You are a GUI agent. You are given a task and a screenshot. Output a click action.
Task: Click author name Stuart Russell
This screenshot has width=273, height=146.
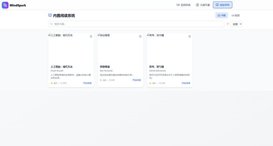tap(57, 71)
